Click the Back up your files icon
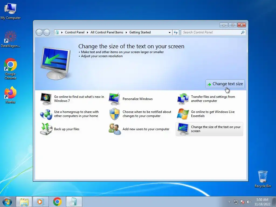This screenshot has height=207, width=276. [x=46, y=129]
